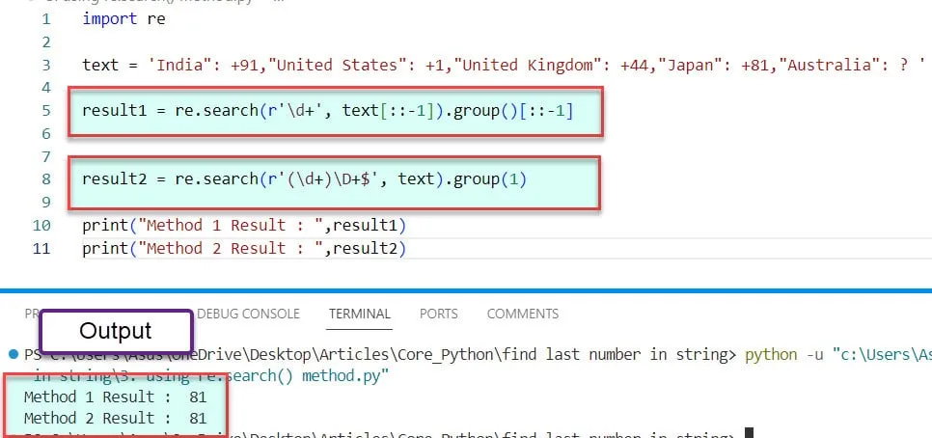Image resolution: width=932 pixels, height=438 pixels.
Task: Place cursor in the result1 re.search line
Action: pos(328,111)
